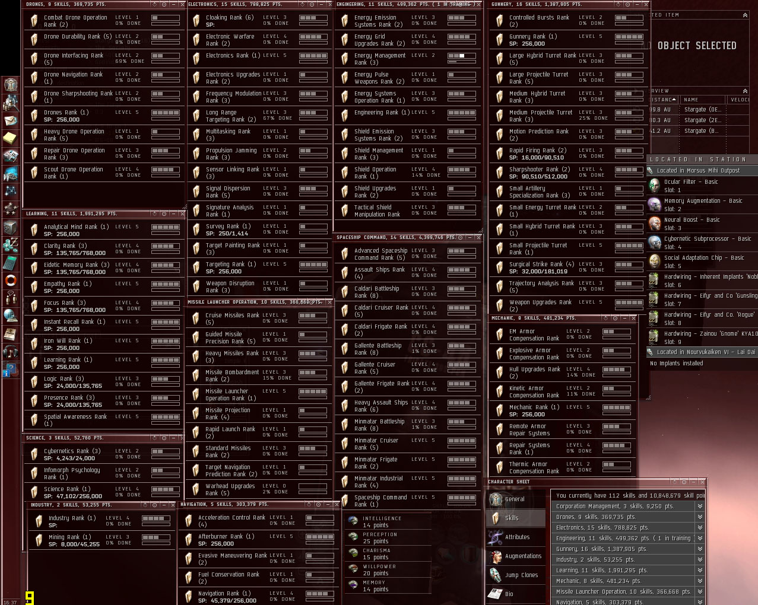The height and width of the screenshot is (605, 758).
Task: Click the star map sidebar icon
Action: coord(11,191)
